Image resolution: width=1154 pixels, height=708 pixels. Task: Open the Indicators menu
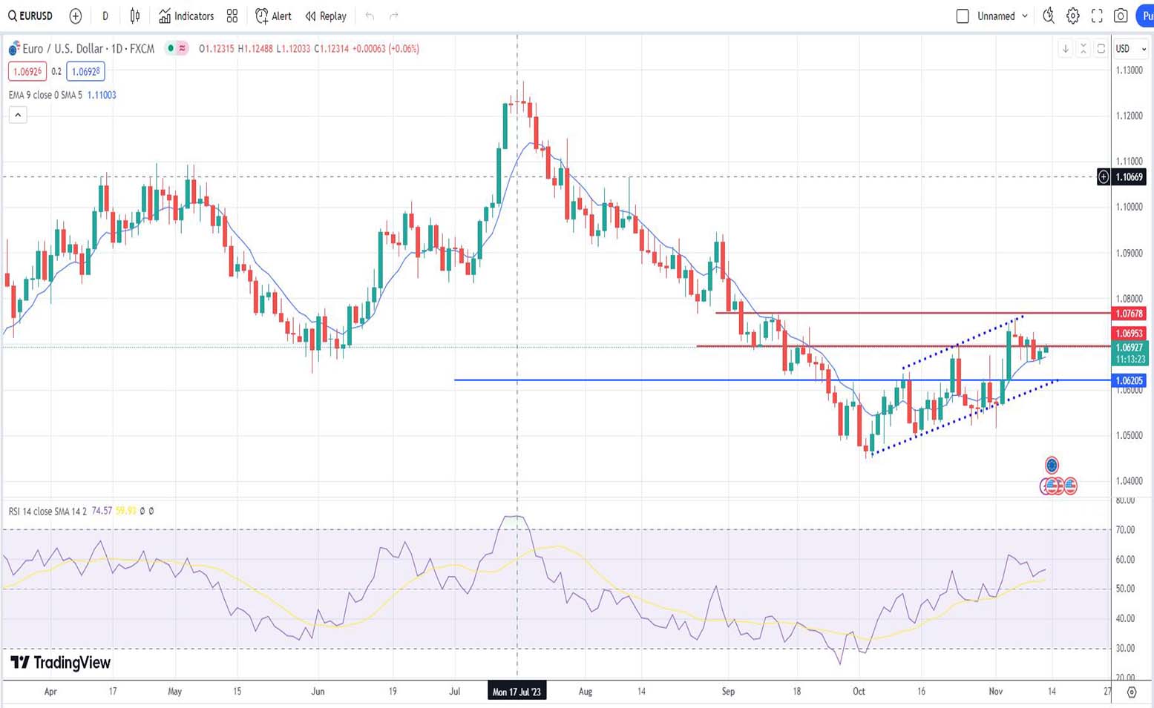click(186, 16)
